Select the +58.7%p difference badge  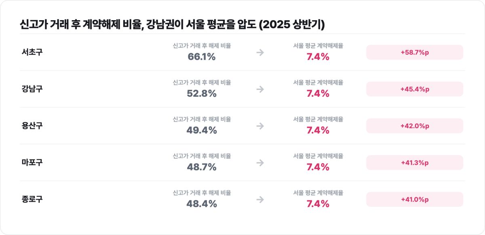click(x=415, y=52)
